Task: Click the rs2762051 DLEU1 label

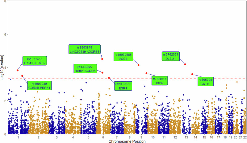Action: pos(170,56)
